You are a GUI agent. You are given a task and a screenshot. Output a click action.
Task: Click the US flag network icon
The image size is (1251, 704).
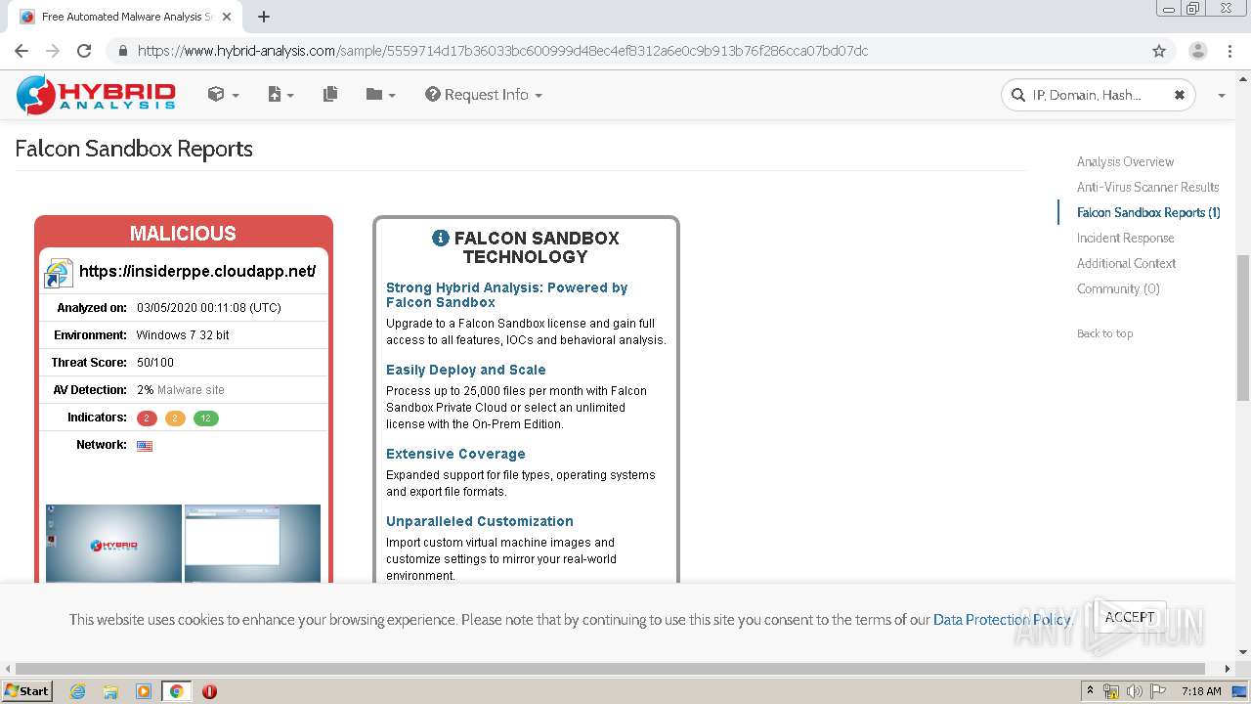coord(145,446)
